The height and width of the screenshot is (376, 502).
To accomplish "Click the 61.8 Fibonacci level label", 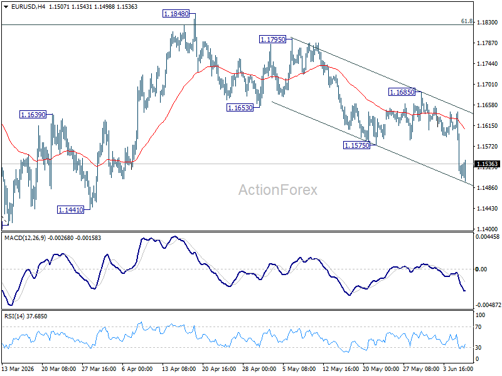I will (x=466, y=21).
